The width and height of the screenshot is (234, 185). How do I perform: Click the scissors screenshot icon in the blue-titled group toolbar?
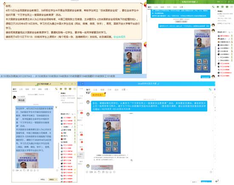95,172
